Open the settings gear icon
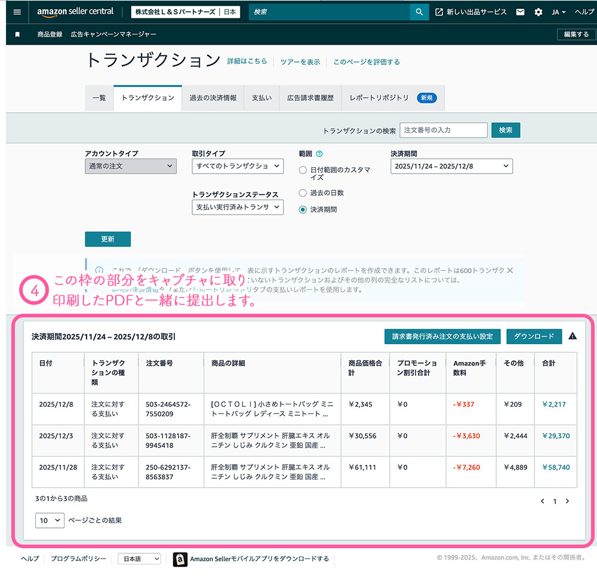Image resolution: width=597 pixels, height=581 pixels. click(538, 12)
